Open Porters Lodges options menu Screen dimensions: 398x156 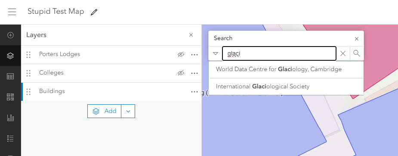tap(194, 55)
